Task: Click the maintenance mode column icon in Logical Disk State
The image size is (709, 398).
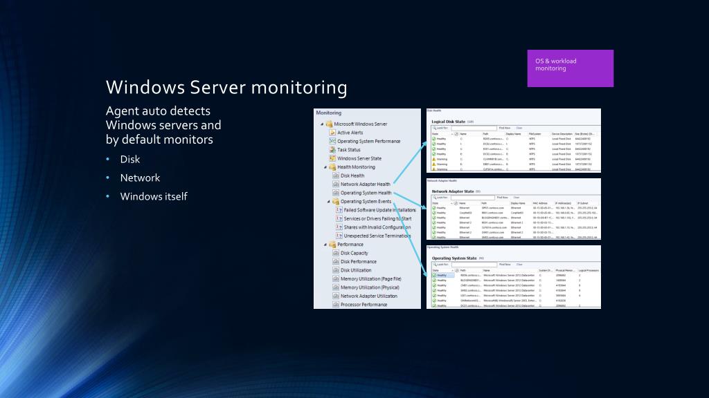Action: (456, 134)
